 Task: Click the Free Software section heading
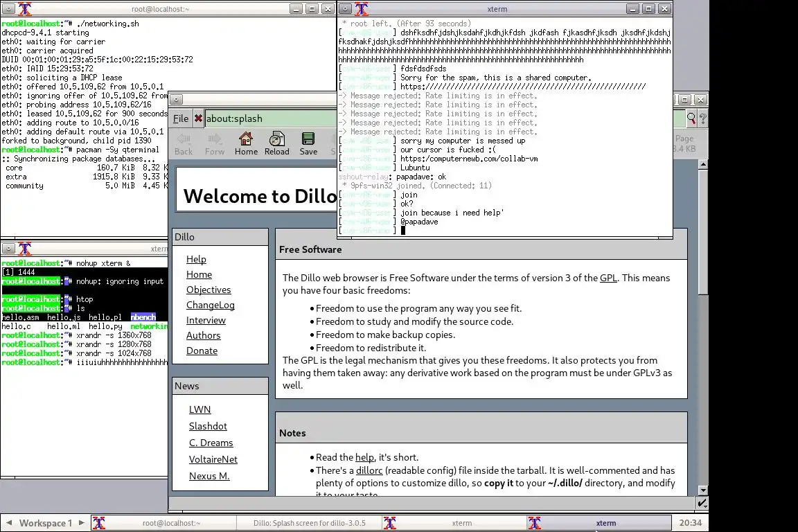310,249
